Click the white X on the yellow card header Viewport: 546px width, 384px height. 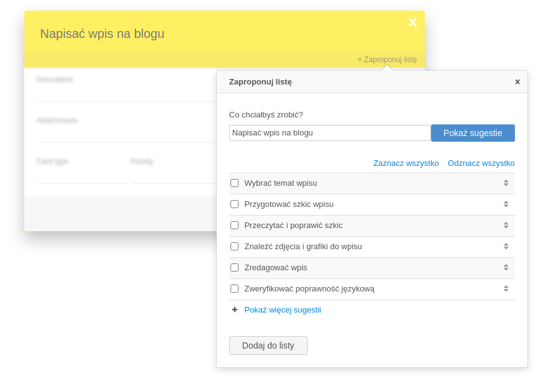(412, 22)
